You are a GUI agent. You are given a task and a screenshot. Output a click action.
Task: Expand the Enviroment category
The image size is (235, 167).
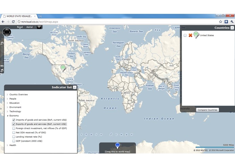pos(7,107)
